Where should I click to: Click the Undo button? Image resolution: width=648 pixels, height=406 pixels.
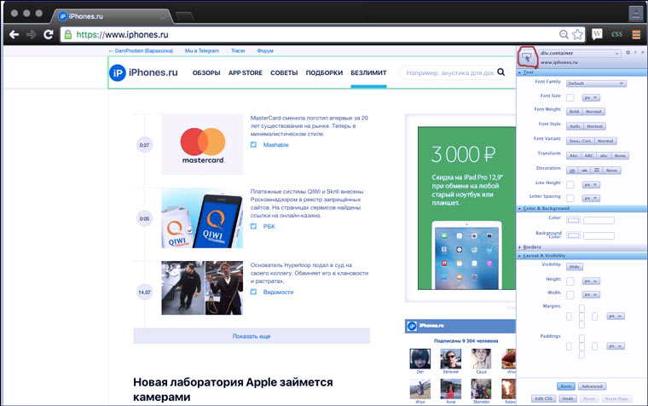pyautogui.click(x=567, y=399)
